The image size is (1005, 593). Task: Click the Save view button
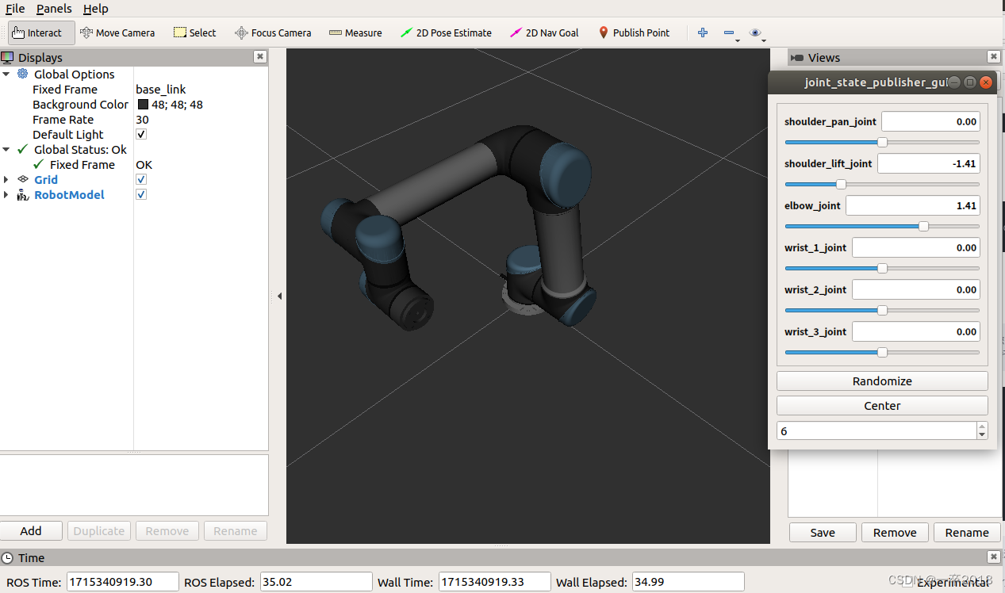click(823, 532)
